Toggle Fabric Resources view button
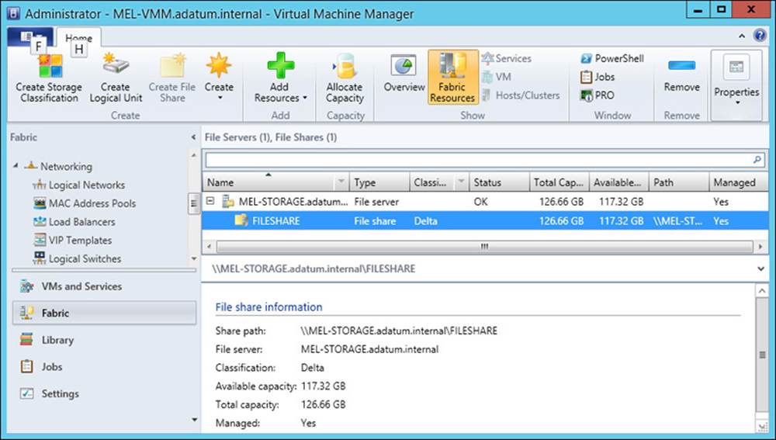776x440 pixels. 452,77
